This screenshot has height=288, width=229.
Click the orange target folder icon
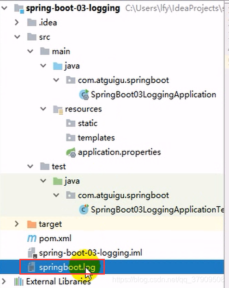[32, 224]
